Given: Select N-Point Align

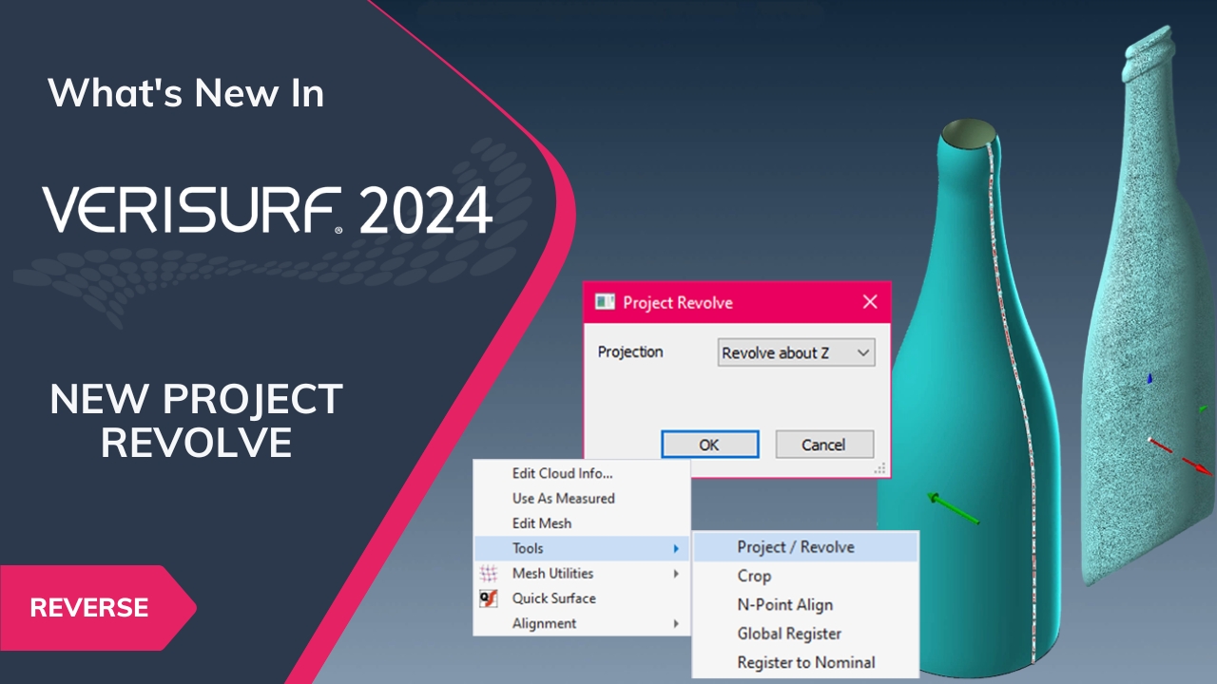Looking at the screenshot, I should 805,605.
